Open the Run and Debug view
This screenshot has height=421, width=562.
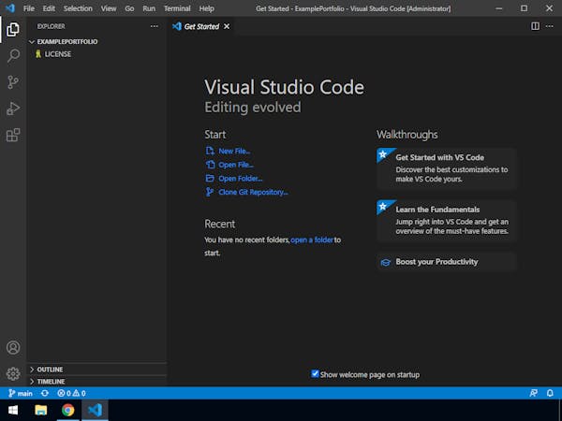pyautogui.click(x=13, y=109)
